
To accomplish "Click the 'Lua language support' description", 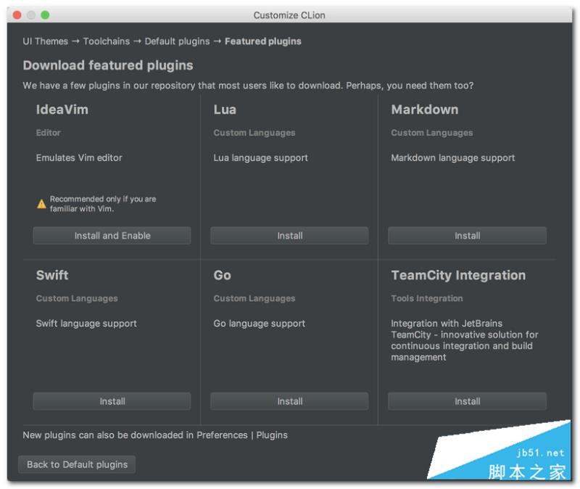I will [261, 157].
